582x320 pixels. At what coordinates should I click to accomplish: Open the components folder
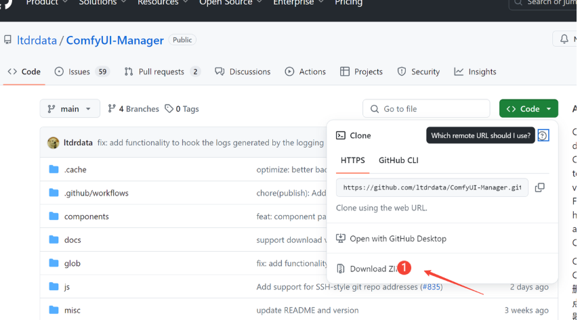click(x=87, y=216)
